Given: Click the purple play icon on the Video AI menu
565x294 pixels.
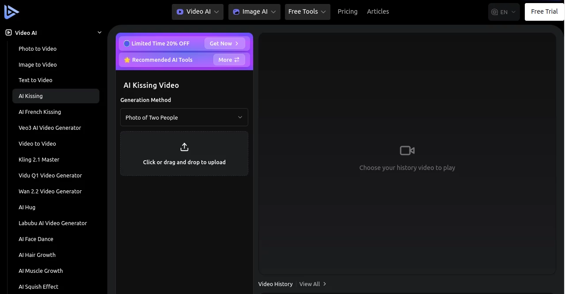Looking at the screenshot, I should 181,11.
